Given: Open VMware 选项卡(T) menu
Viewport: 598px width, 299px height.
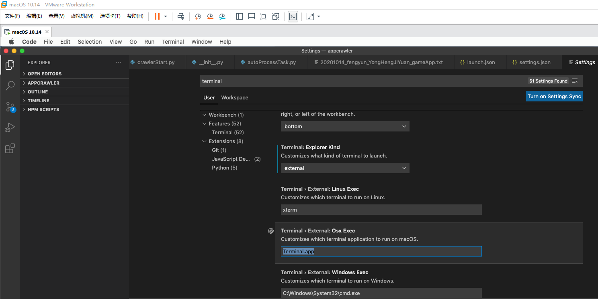Looking at the screenshot, I should [x=111, y=16].
